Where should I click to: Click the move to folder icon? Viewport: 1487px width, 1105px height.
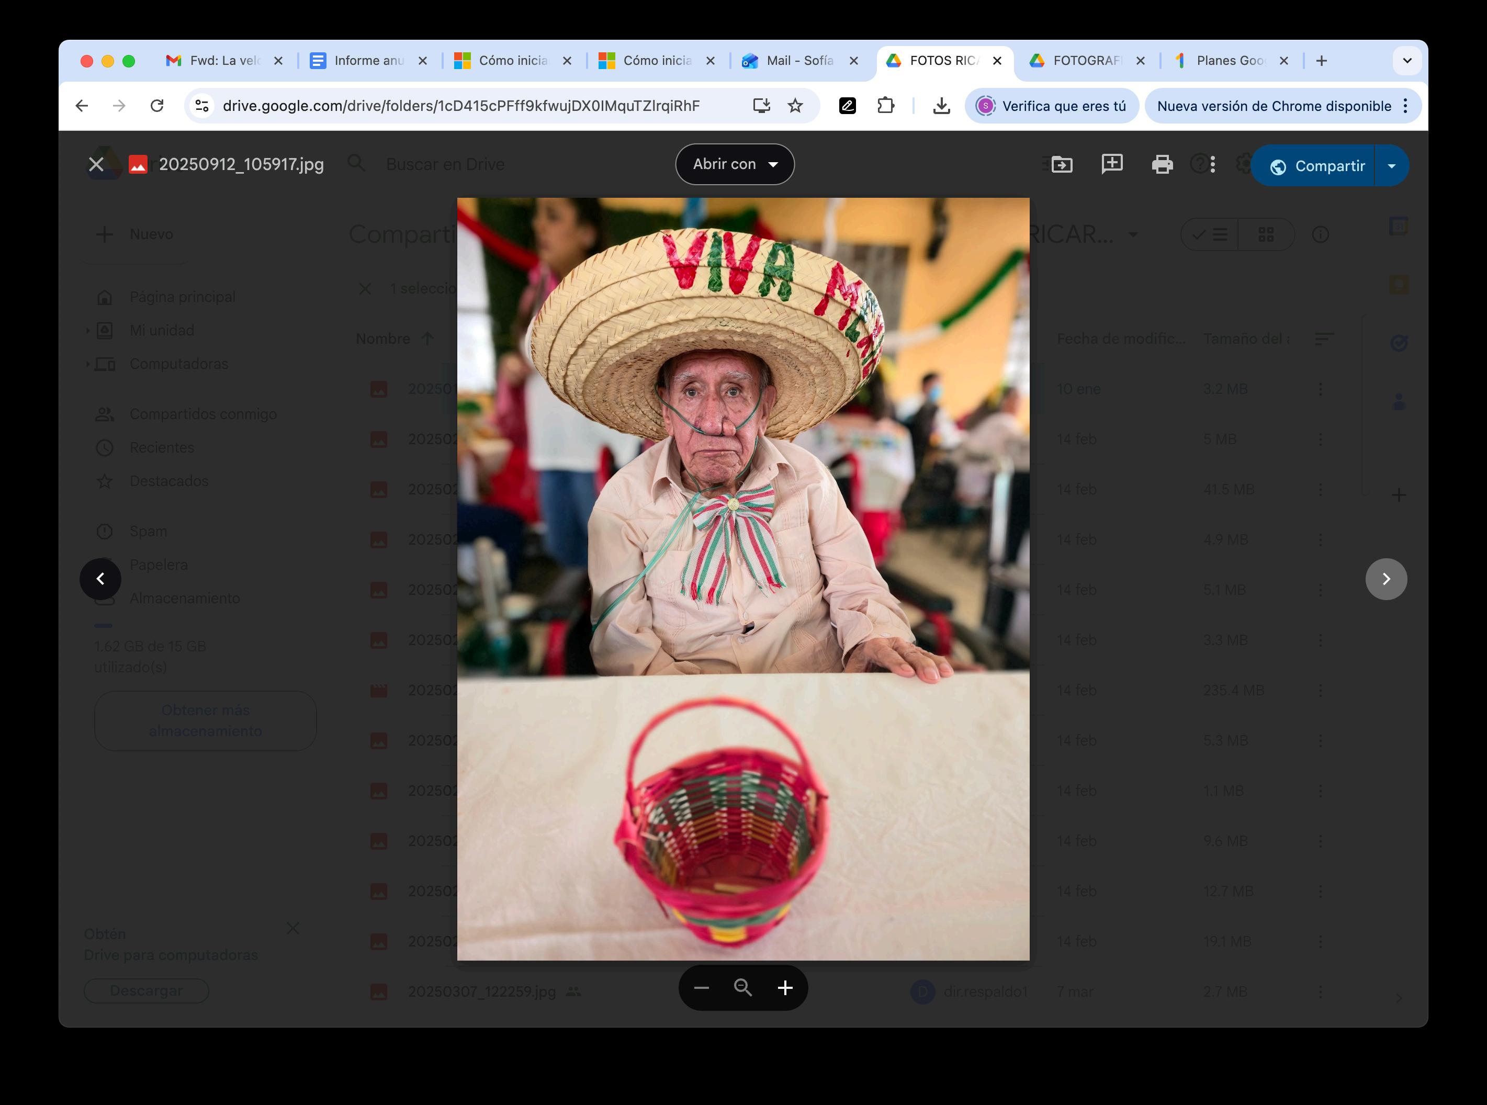point(1062,164)
